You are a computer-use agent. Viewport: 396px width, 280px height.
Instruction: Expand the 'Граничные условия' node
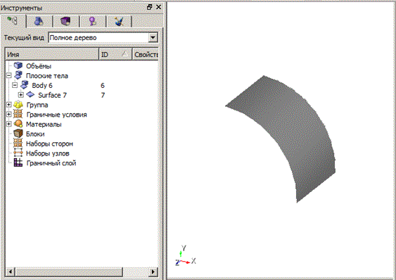9,114
